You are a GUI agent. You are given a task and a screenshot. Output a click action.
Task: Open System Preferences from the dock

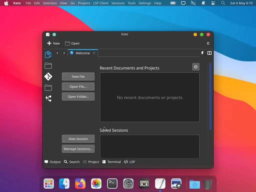tap(128, 183)
